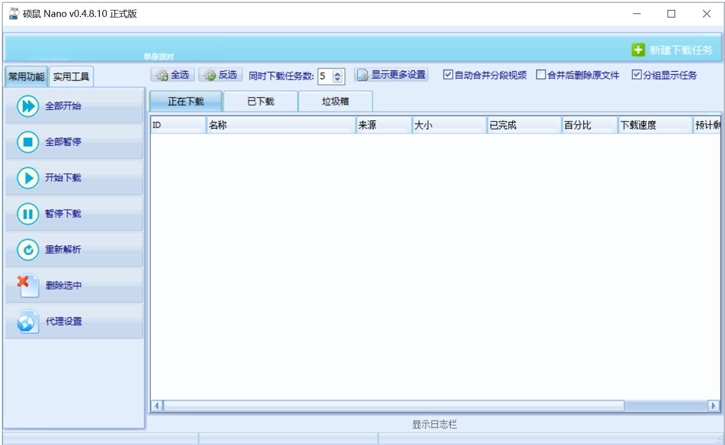The height and width of the screenshot is (445, 725).
Task: Click the Start Download play icon
Action: point(27,177)
